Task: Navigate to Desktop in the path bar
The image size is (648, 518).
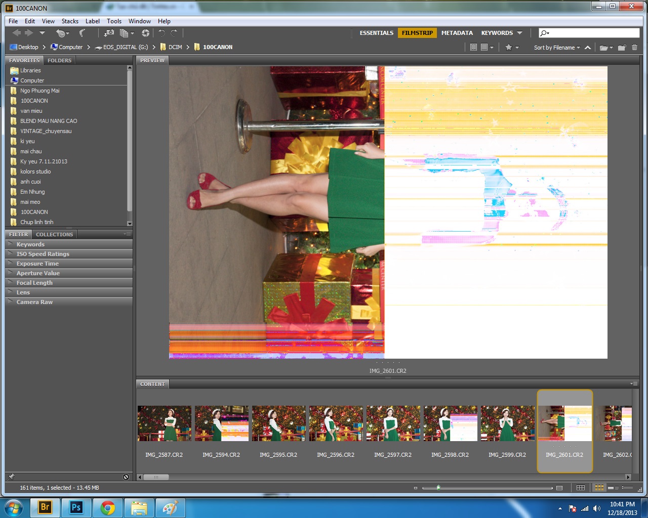Action: 24,47
